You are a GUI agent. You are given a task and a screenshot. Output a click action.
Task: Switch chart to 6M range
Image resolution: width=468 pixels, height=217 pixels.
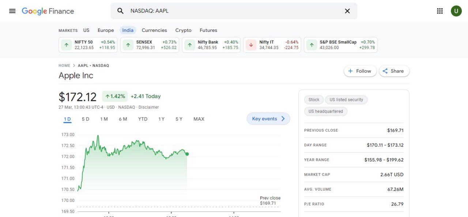click(123, 119)
